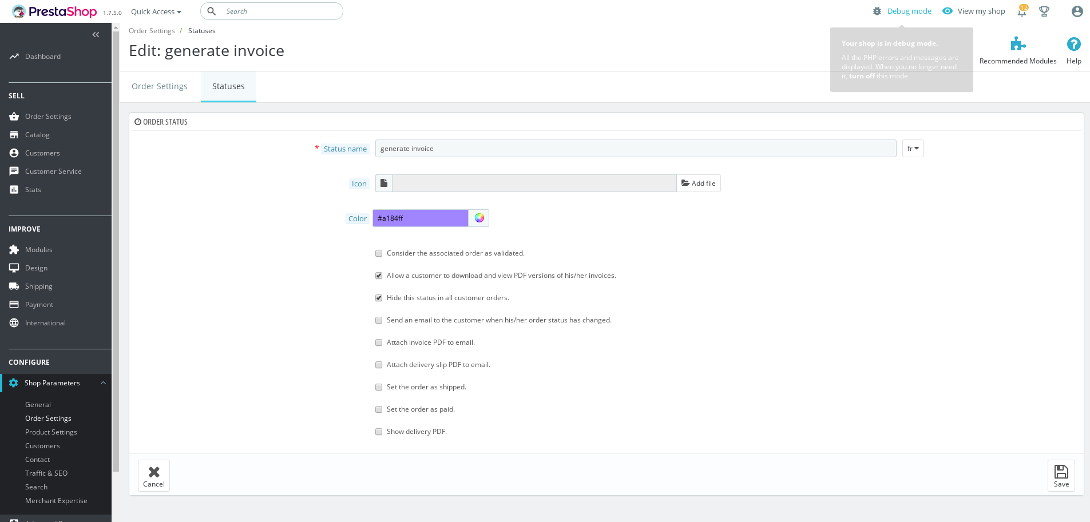Screen dimensions: 1090x522
Task: Collapse the Shop Parameters section
Action: [103, 382]
